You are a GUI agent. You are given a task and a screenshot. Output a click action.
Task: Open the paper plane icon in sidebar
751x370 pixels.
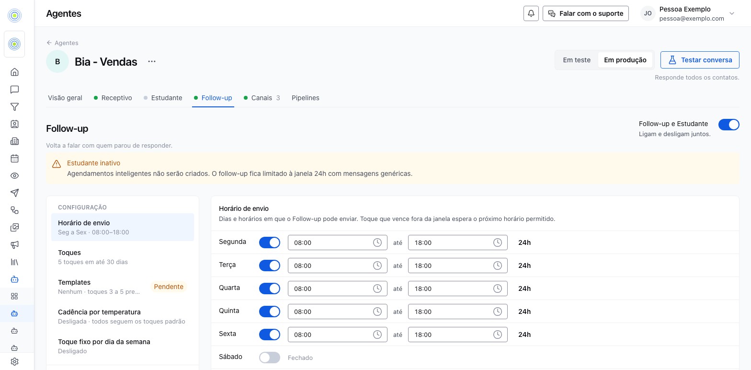[14, 193]
